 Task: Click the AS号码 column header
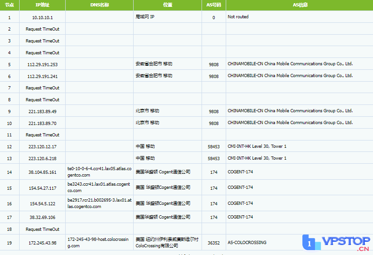(213, 5)
